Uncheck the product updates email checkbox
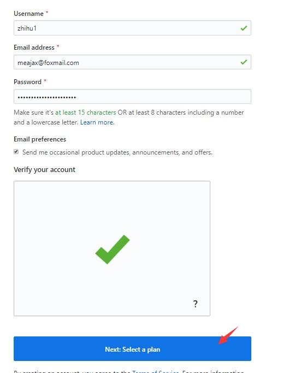289x373 pixels. (16, 152)
